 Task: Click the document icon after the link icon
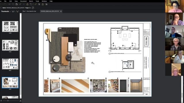[x=39, y=4]
